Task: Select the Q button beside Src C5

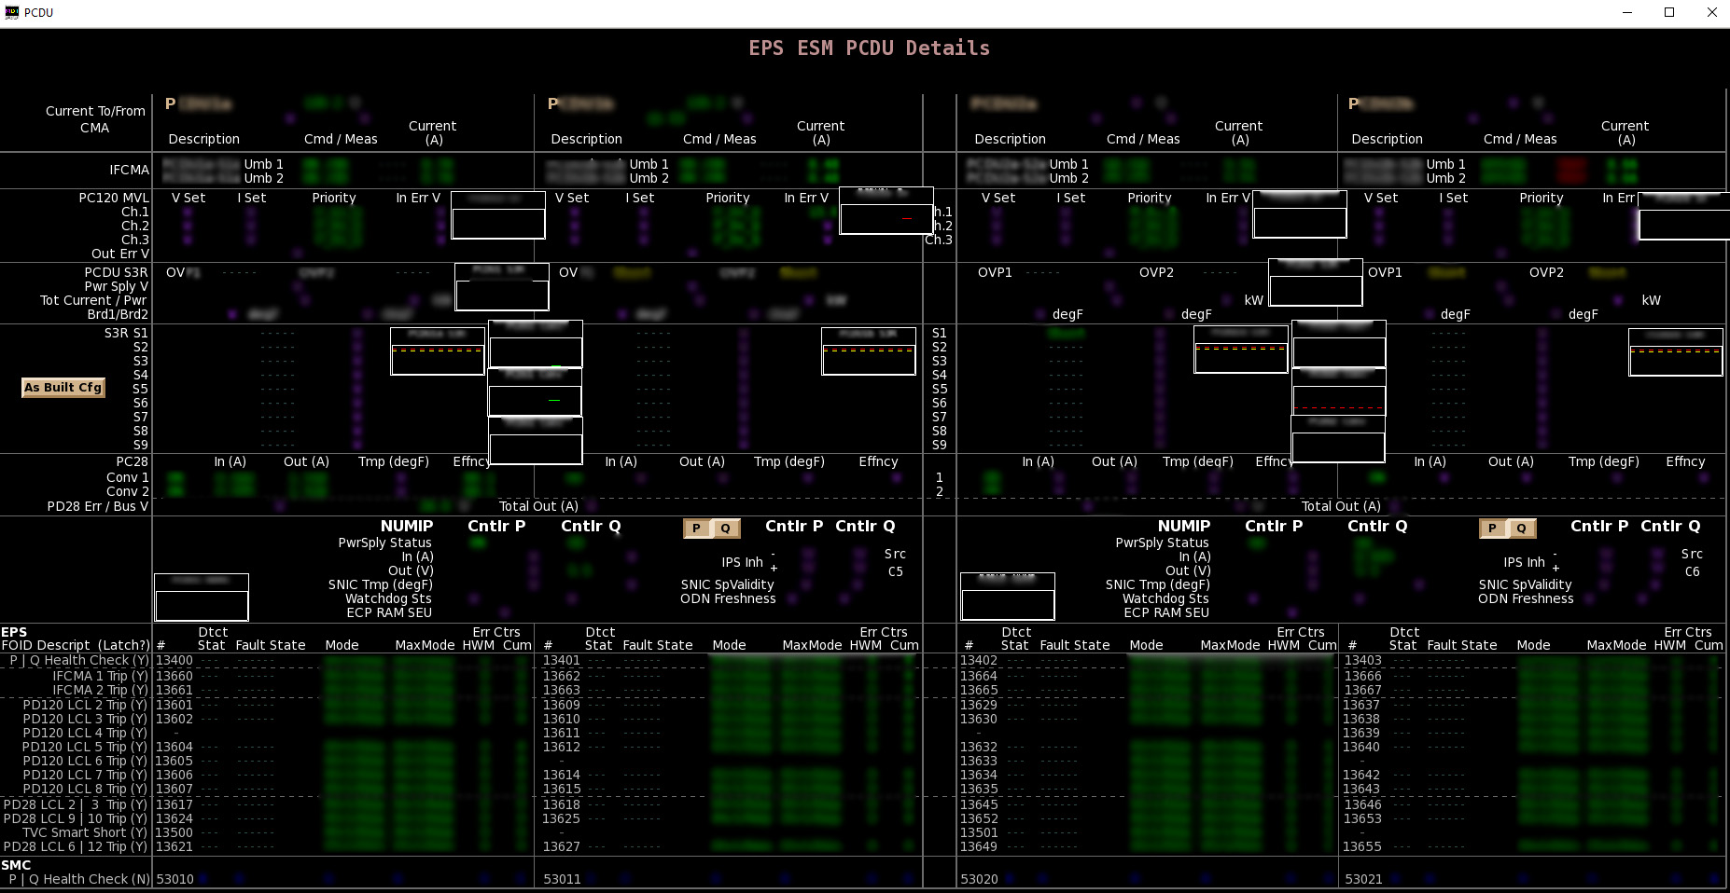Action: click(726, 529)
